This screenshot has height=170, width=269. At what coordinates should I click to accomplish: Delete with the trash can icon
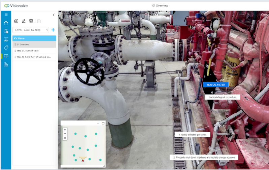pyautogui.click(x=31, y=21)
